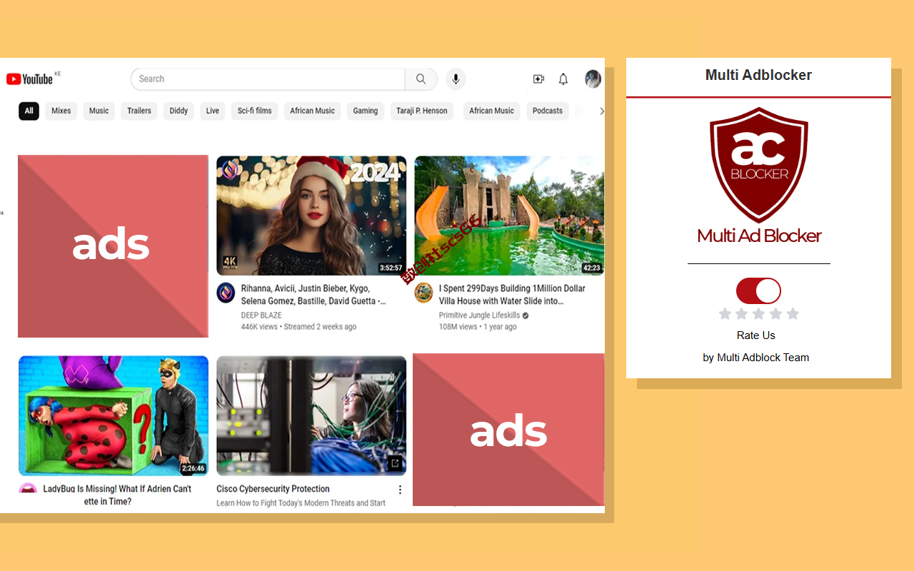Screen dimensions: 914x571
Task: Select the Trailers filter chip
Action: tap(139, 111)
